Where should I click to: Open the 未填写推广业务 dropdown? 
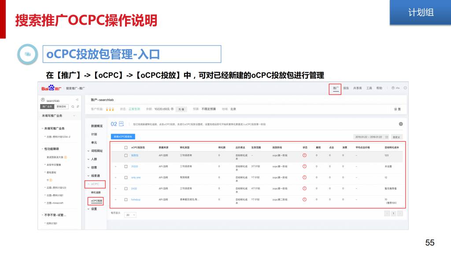(59, 116)
